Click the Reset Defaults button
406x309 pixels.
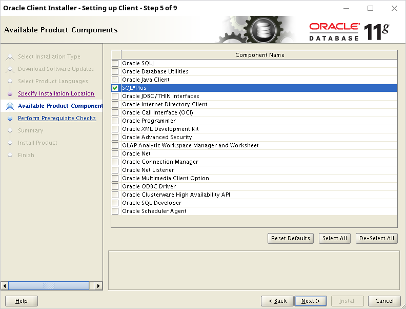point(291,239)
